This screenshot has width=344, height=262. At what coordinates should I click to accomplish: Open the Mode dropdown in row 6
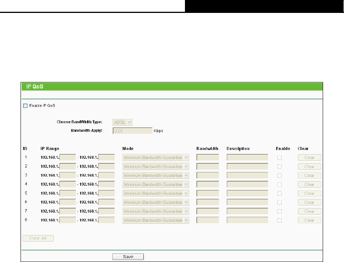156,202
